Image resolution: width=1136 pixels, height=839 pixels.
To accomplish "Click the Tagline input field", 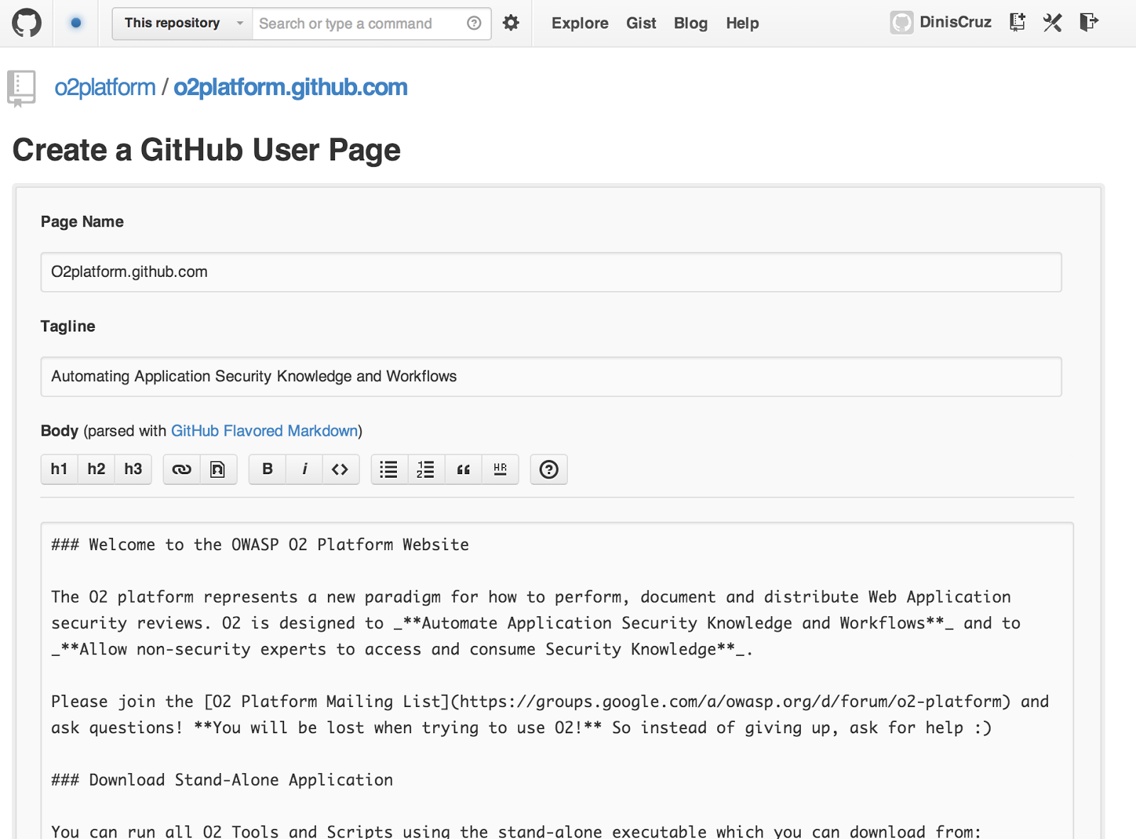I will pyautogui.click(x=551, y=377).
